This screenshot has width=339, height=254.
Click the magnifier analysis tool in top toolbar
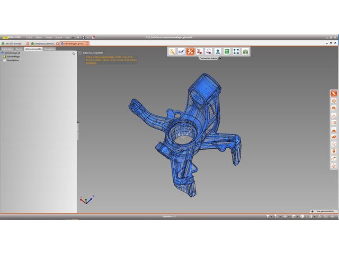tap(172, 51)
